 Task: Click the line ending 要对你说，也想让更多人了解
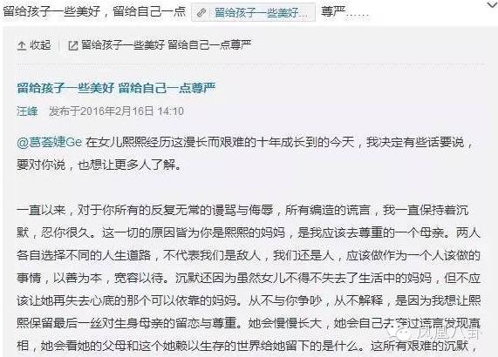click(x=99, y=165)
